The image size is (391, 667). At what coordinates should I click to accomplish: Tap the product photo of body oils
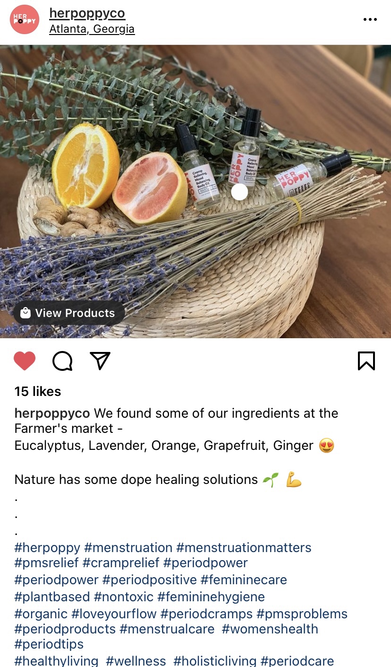coord(195,191)
